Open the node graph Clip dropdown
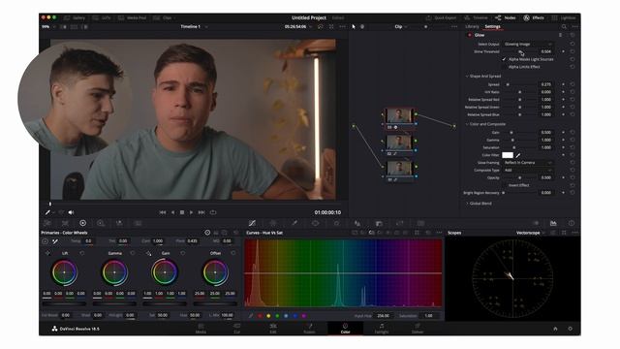 click(x=401, y=26)
